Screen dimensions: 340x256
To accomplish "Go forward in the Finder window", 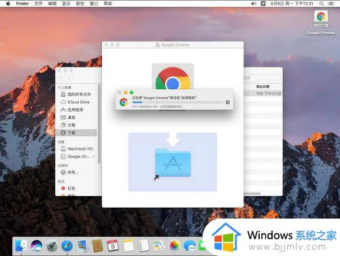I will click(x=69, y=78).
